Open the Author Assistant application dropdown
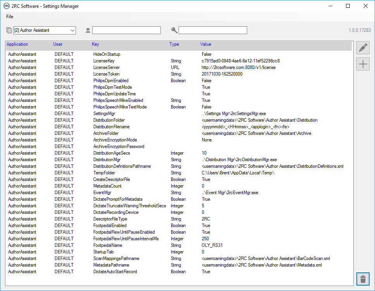 (x=45, y=30)
